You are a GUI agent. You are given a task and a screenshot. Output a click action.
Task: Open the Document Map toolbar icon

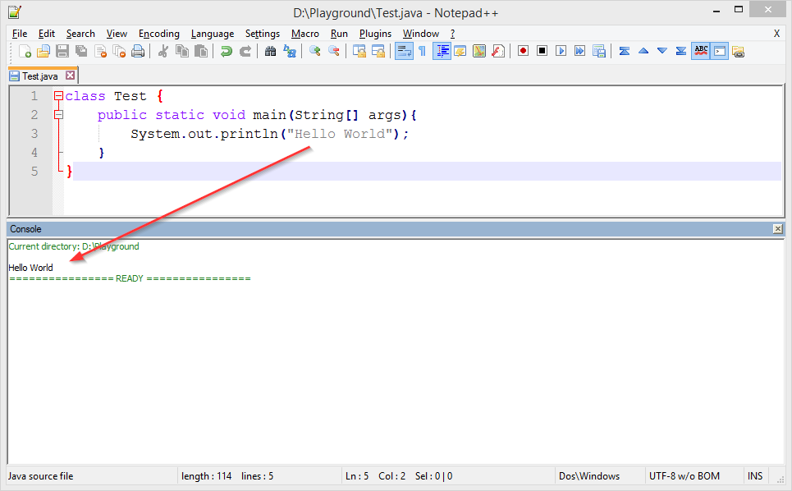478,51
